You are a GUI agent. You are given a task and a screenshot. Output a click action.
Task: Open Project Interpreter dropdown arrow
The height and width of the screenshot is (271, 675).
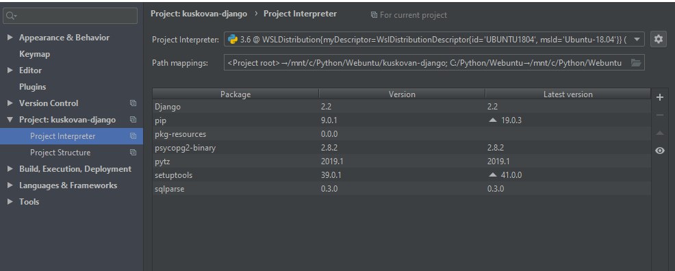coord(637,39)
